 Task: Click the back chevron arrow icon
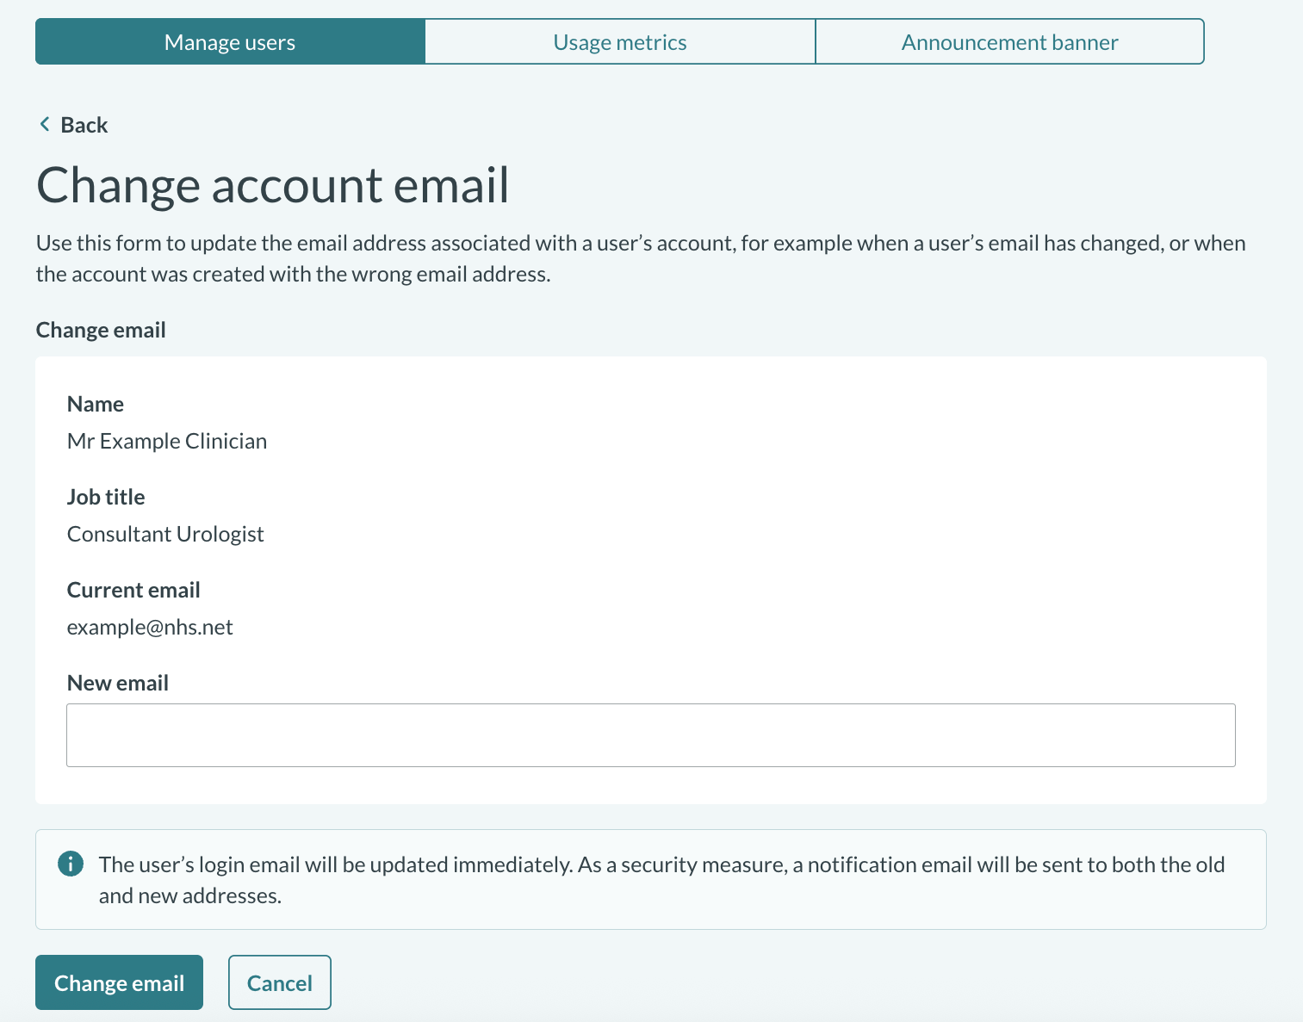click(x=44, y=124)
